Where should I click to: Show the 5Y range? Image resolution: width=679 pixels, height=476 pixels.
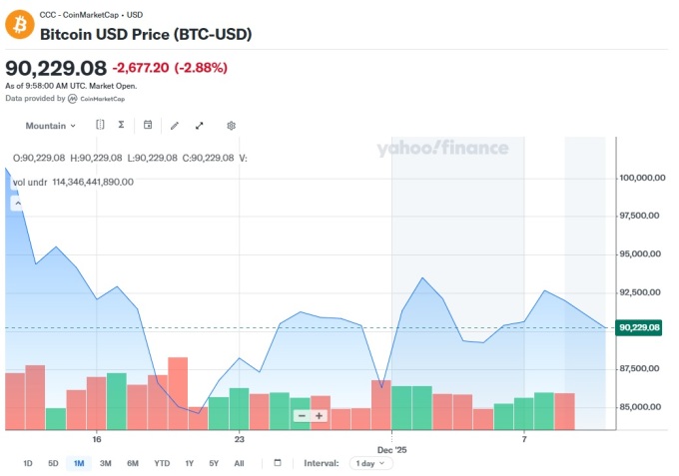(214, 463)
